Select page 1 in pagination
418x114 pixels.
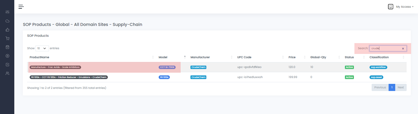pos(392,87)
